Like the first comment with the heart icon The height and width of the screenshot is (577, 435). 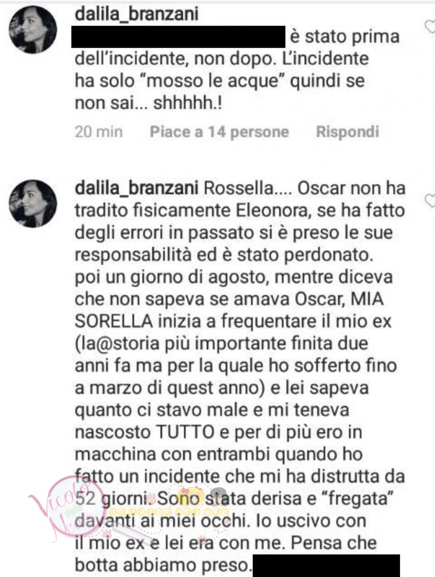click(x=430, y=27)
